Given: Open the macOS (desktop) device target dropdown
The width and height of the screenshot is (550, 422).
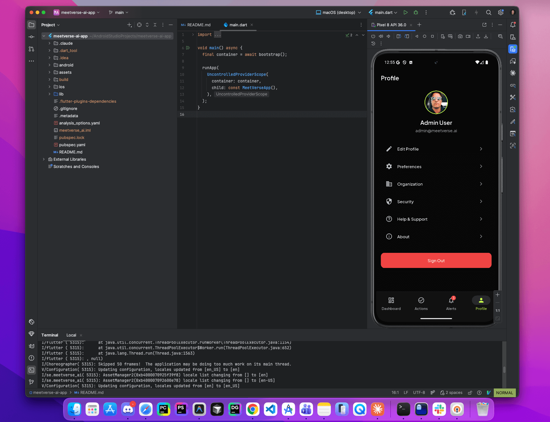Looking at the screenshot, I should [338, 12].
